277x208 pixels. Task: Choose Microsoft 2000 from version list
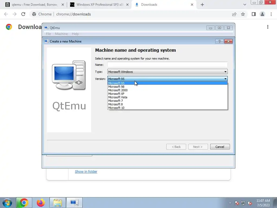[167, 90]
